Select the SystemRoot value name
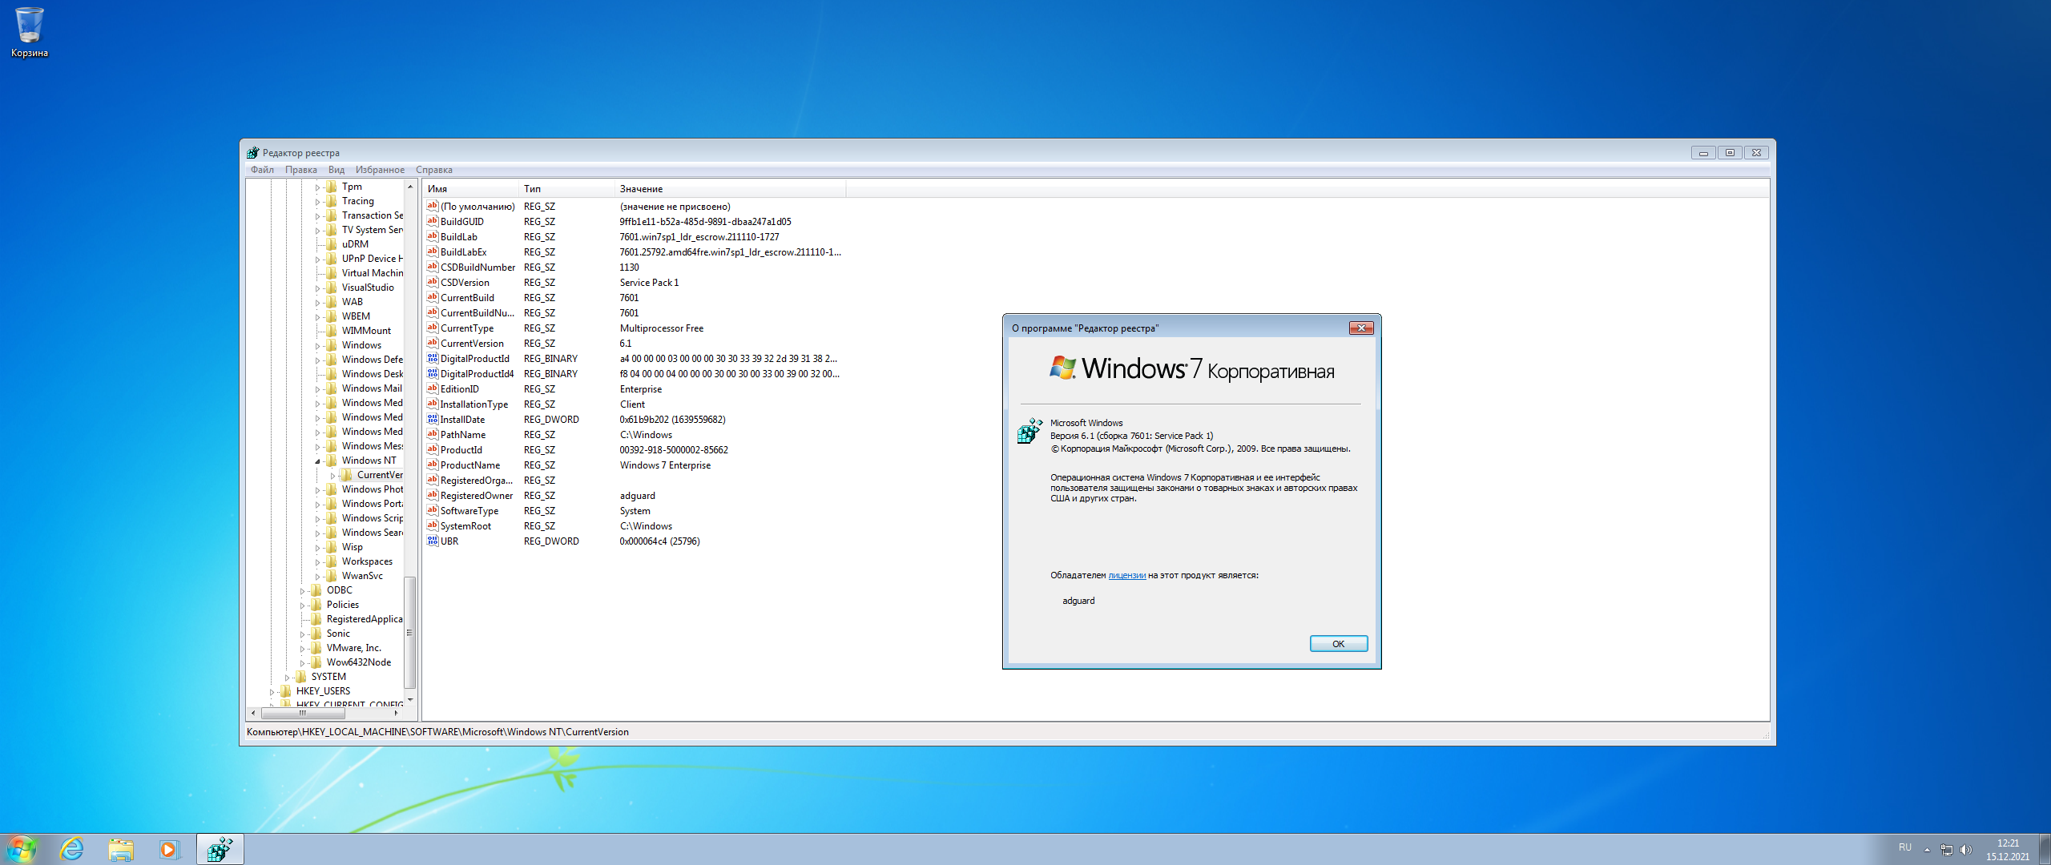 pos(465,526)
